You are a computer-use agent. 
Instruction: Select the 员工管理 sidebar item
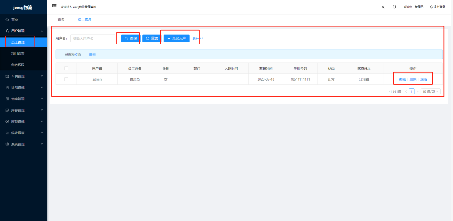click(23, 42)
